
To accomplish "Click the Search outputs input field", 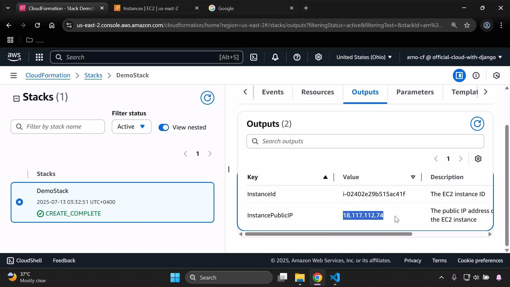I will [365, 141].
